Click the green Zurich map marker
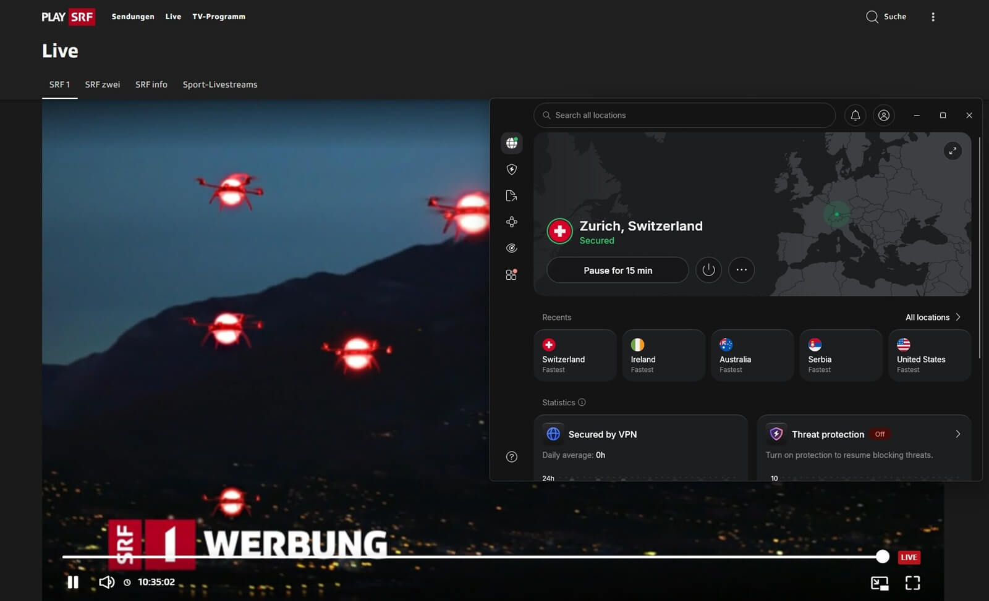The width and height of the screenshot is (989, 601). [836, 214]
